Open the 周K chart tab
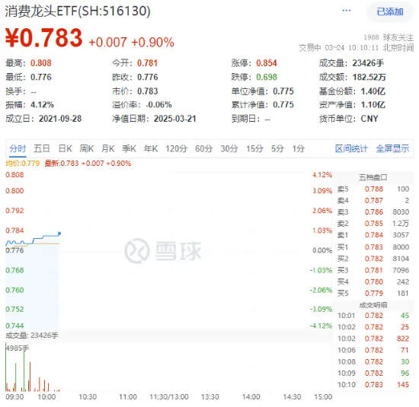419x407 pixels. tap(87, 148)
